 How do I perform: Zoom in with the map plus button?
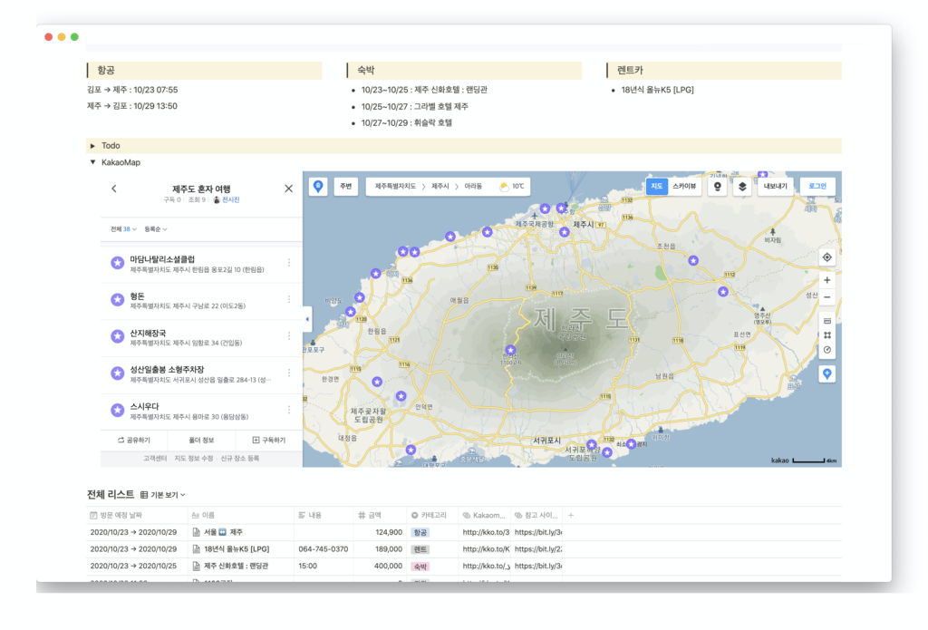click(x=826, y=280)
